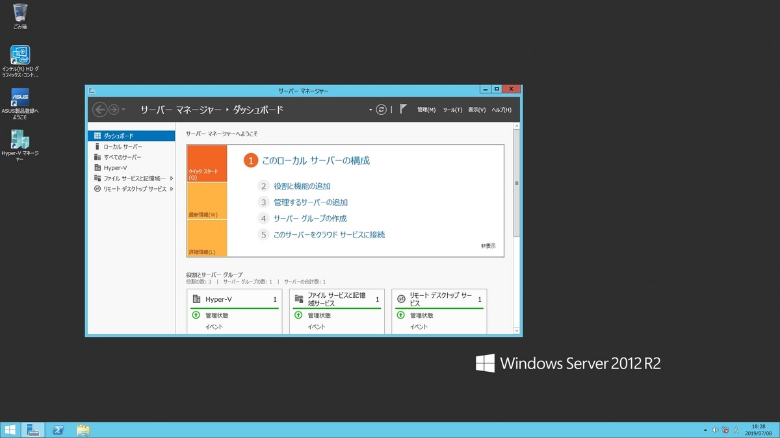Screen dimensions: 780x438
Task: Click green status icon in remote desktop tile
Action: tap(400, 315)
